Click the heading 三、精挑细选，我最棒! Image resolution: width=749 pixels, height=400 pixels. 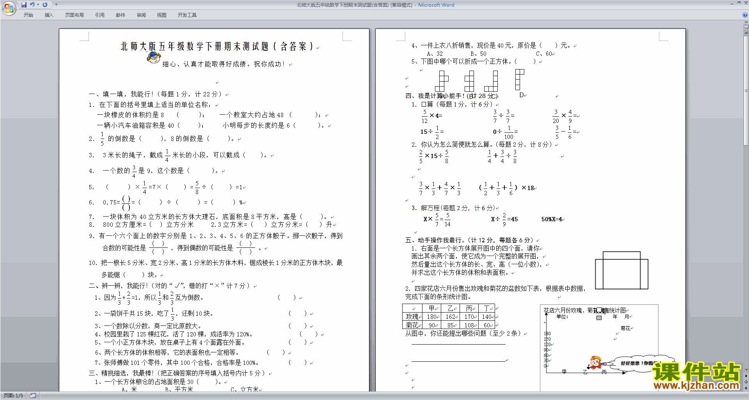coord(177,373)
